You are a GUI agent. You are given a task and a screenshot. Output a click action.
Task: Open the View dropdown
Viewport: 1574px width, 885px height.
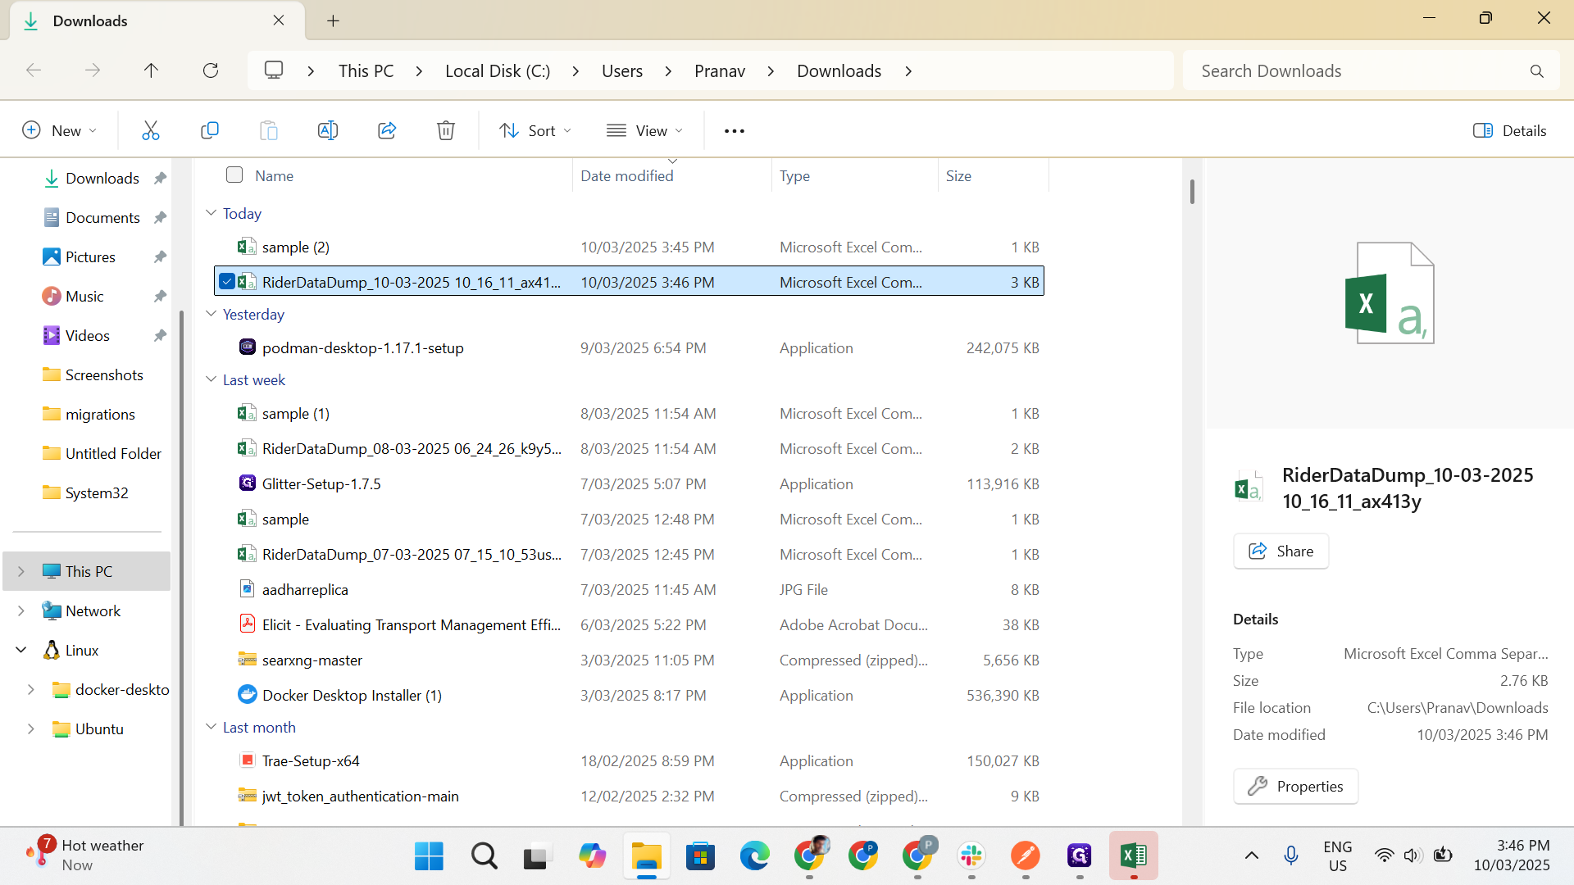pyautogui.click(x=644, y=130)
